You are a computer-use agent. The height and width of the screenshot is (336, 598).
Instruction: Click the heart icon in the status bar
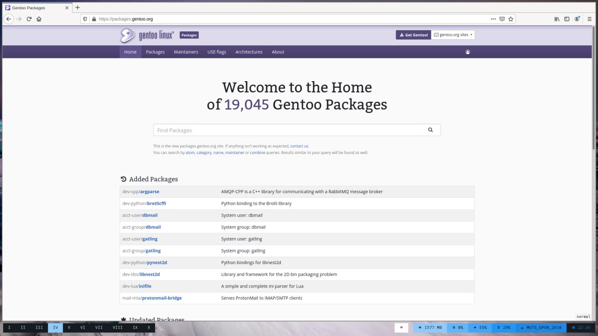pos(401,328)
